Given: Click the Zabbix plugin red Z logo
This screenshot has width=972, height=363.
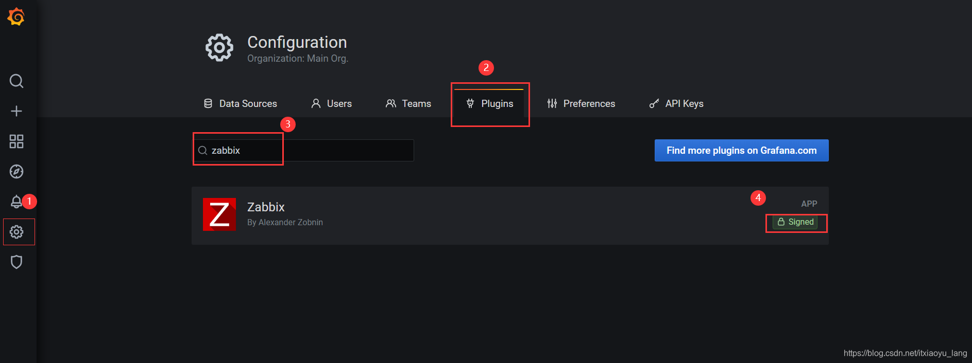Looking at the screenshot, I should (x=219, y=214).
